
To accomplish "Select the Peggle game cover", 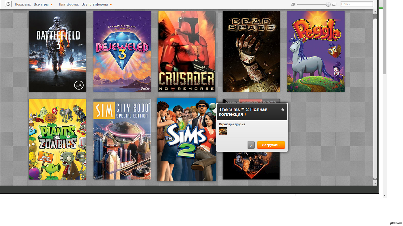I will coord(316,51).
